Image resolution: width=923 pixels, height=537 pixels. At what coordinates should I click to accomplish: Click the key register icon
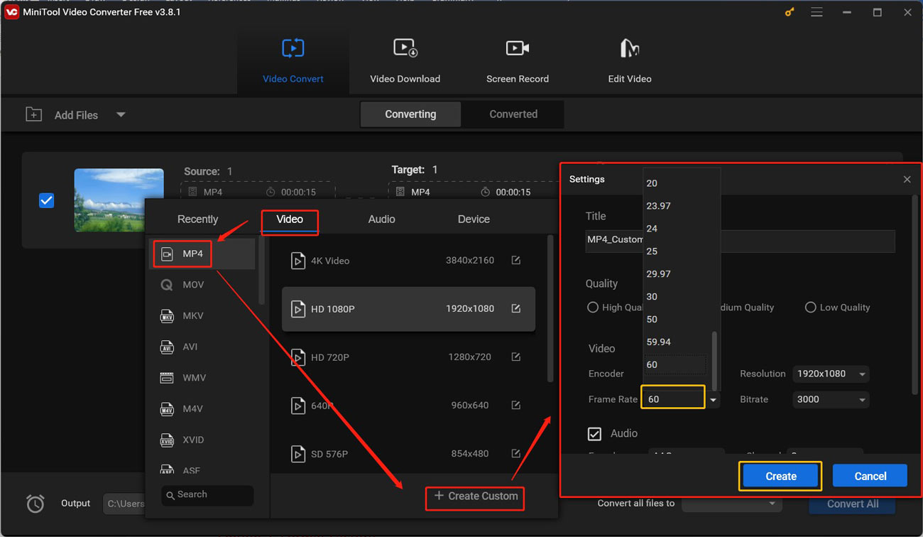coord(790,13)
